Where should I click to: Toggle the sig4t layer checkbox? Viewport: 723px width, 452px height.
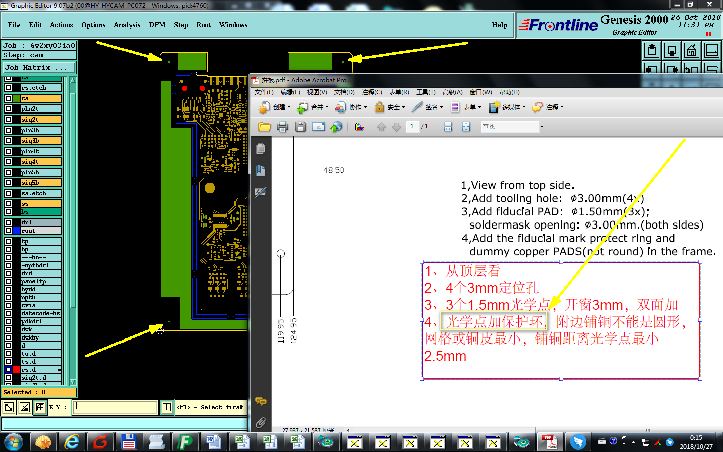tap(8, 162)
